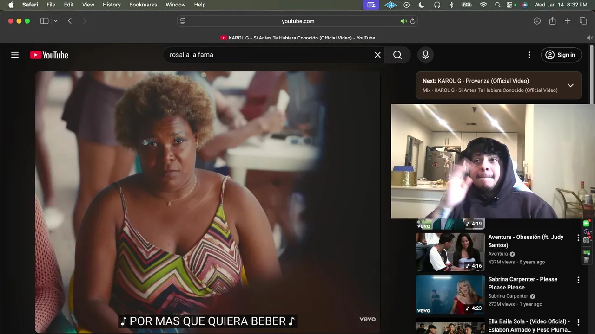Toggle Do Not Disturb moon icon
595x334 pixels.
tap(422, 5)
